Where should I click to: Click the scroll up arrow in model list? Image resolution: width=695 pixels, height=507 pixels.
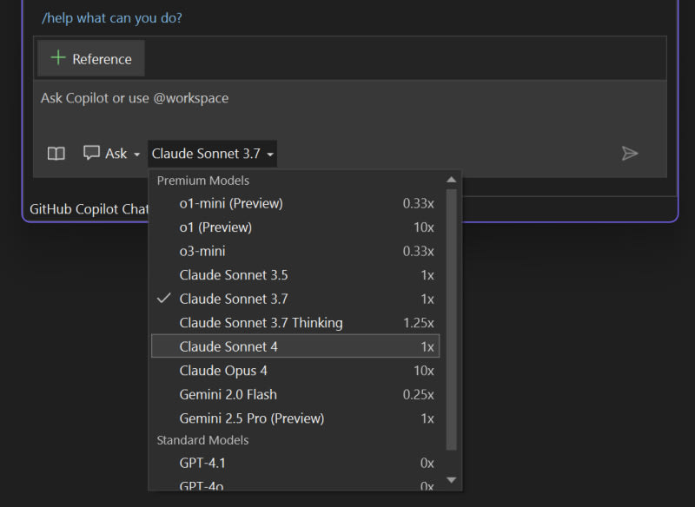tap(451, 180)
